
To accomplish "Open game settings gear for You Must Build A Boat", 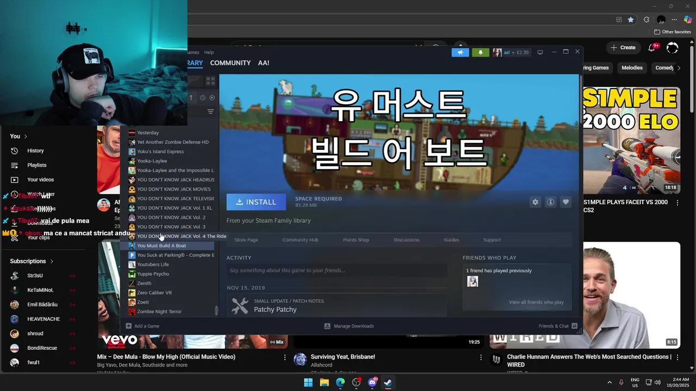I will click(535, 202).
